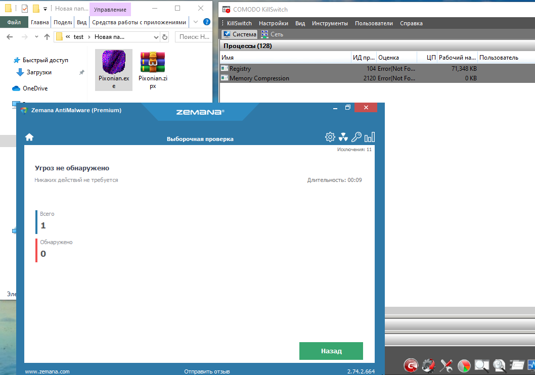Click the magnifier over window icon in KillSwitch

(x=482, y=366)
